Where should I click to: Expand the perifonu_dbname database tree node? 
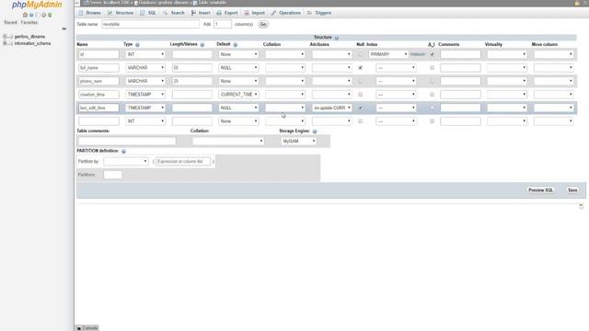click(x=5, y=37)
